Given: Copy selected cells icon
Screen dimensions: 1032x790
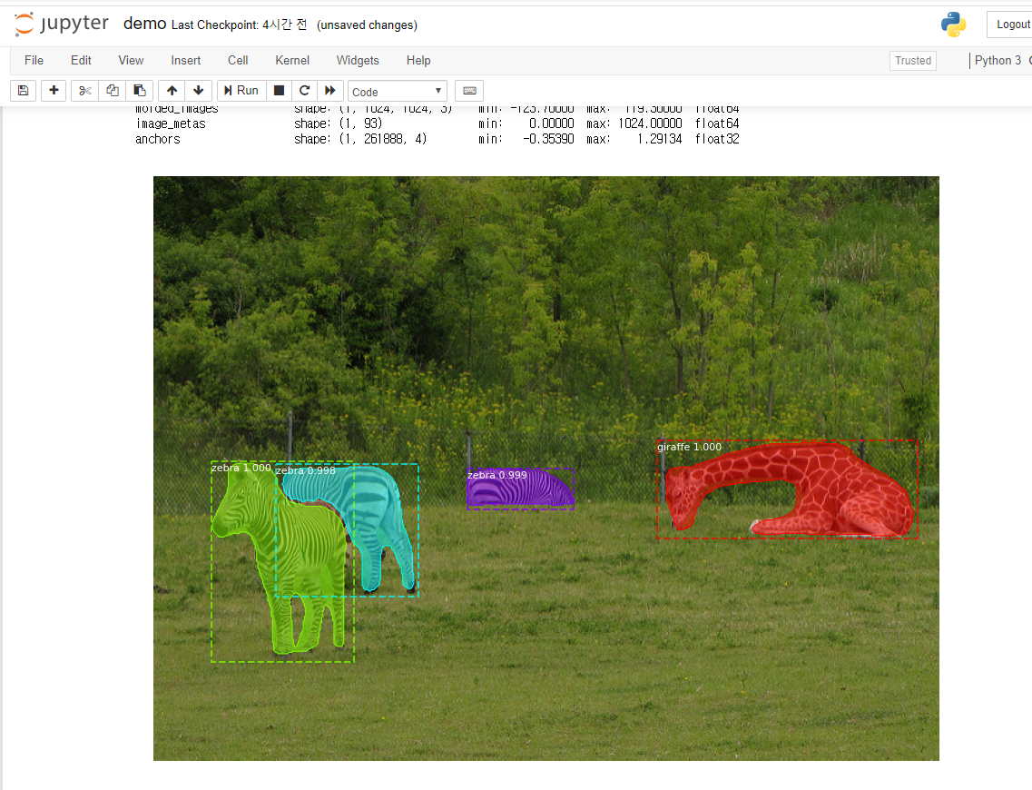Looking at the screenshot, I should (113, 90).
